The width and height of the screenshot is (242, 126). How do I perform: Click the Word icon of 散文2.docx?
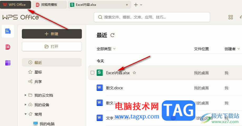(x=100, y=103)
